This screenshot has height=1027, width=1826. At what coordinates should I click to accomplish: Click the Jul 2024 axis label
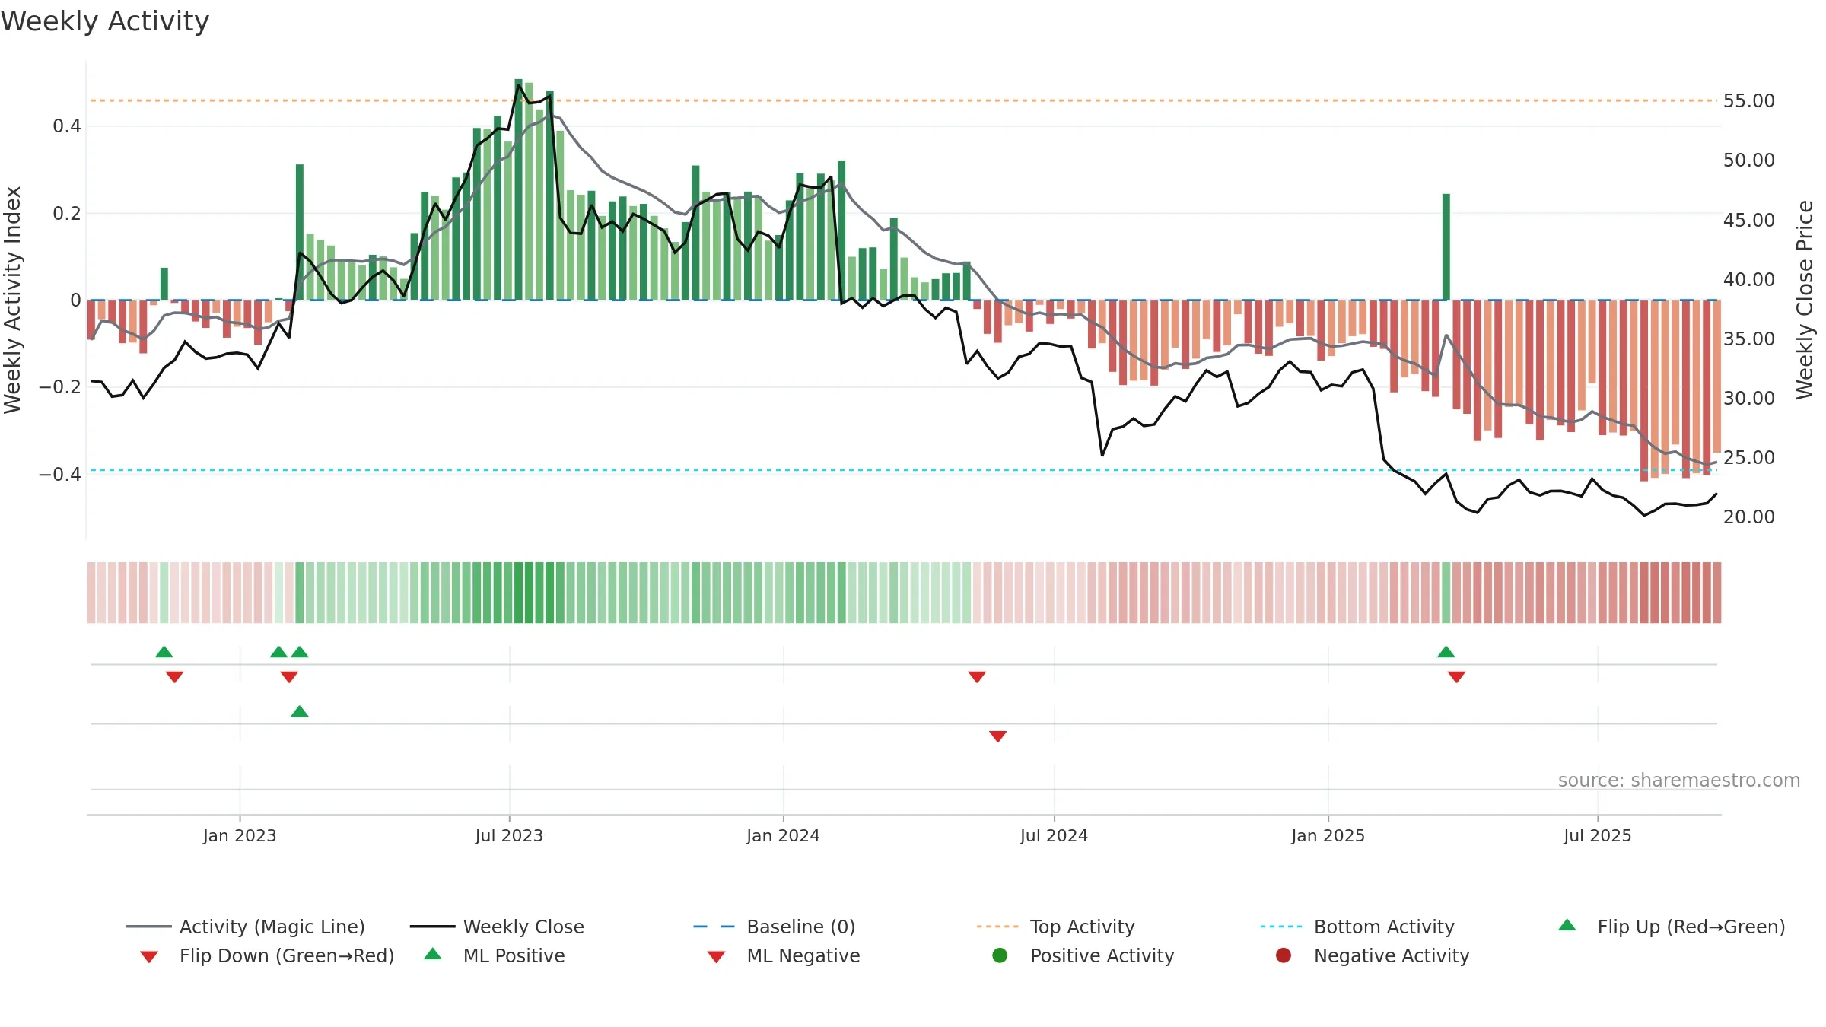point(1054,836)
